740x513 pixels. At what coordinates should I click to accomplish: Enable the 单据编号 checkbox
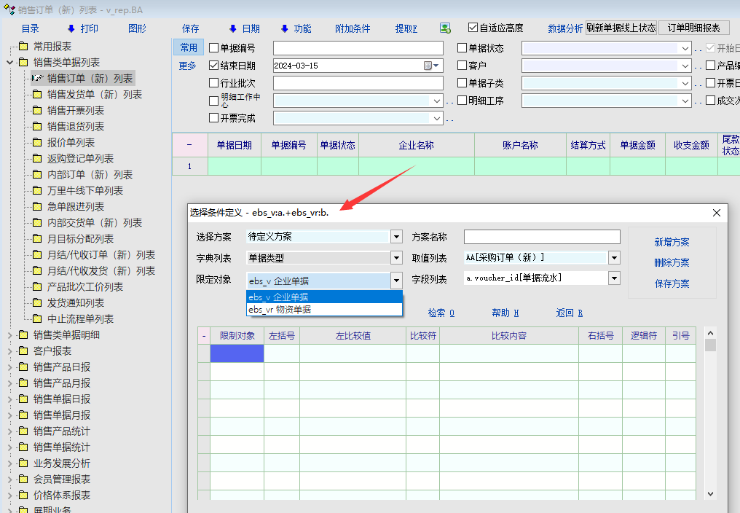(214, 48)
